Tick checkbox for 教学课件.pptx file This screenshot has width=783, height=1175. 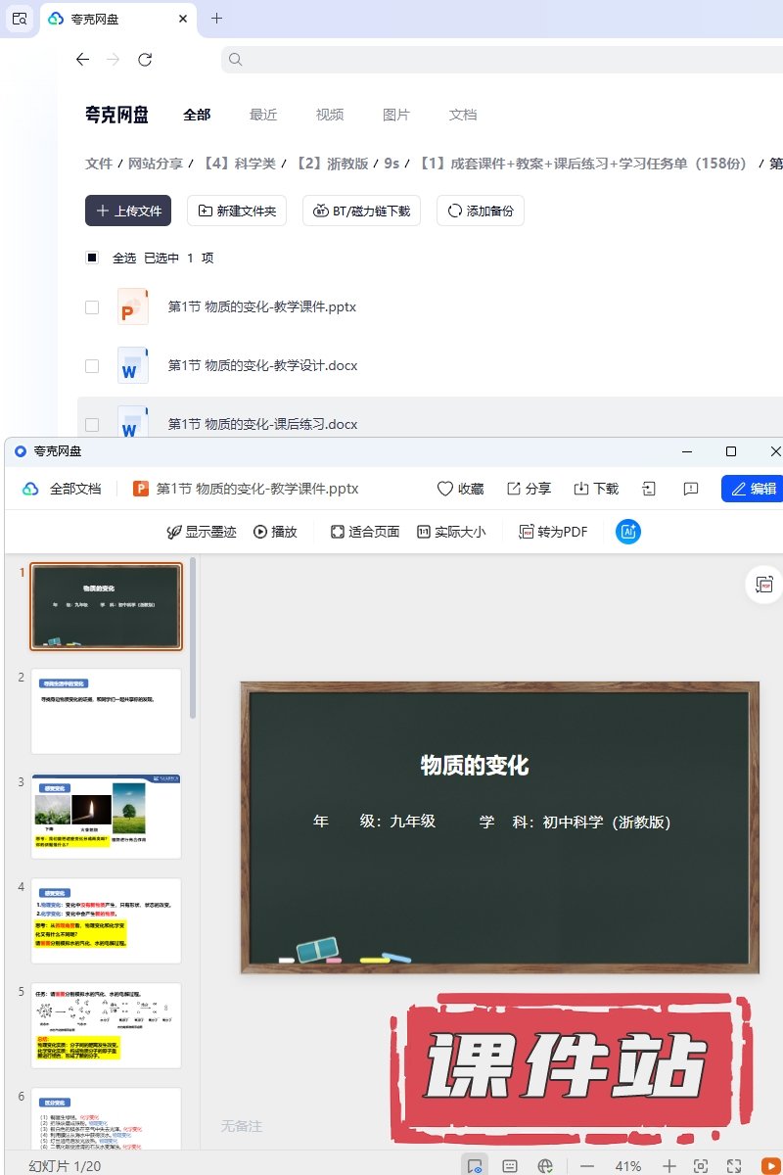(x=92, y=307)
